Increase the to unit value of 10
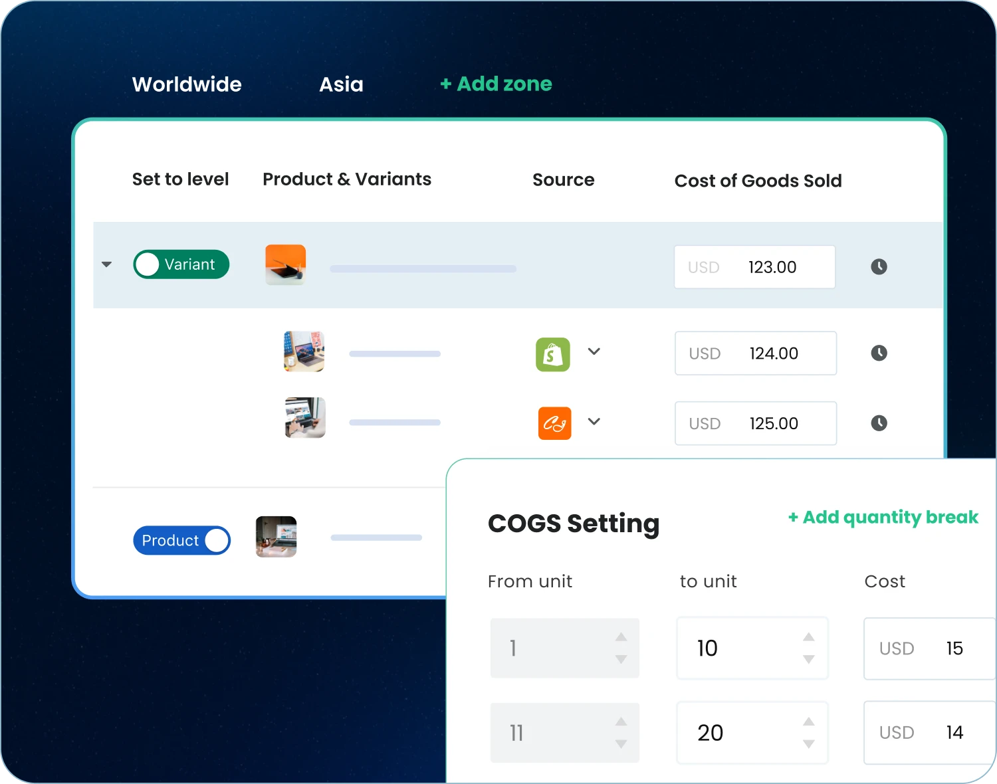The height and width of the screenshot is (784, 997). click(808, 637)
